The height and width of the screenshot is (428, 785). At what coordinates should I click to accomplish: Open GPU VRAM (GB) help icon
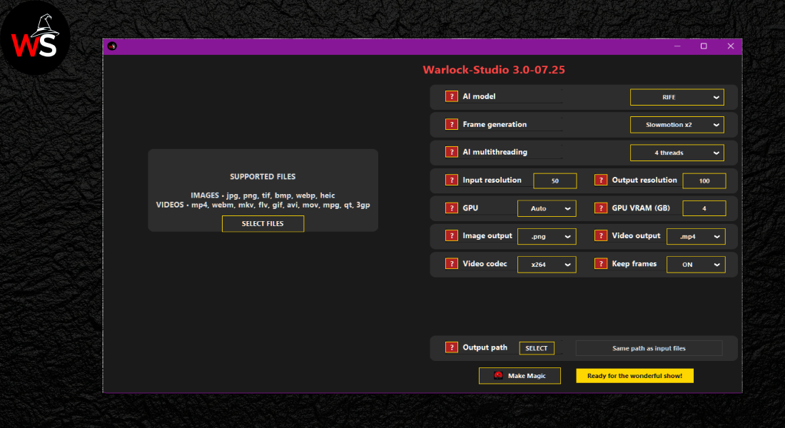pos(601,208)
